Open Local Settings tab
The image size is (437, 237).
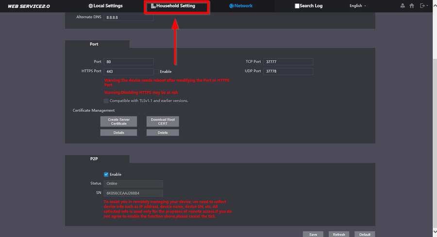(x=105, y=6)
